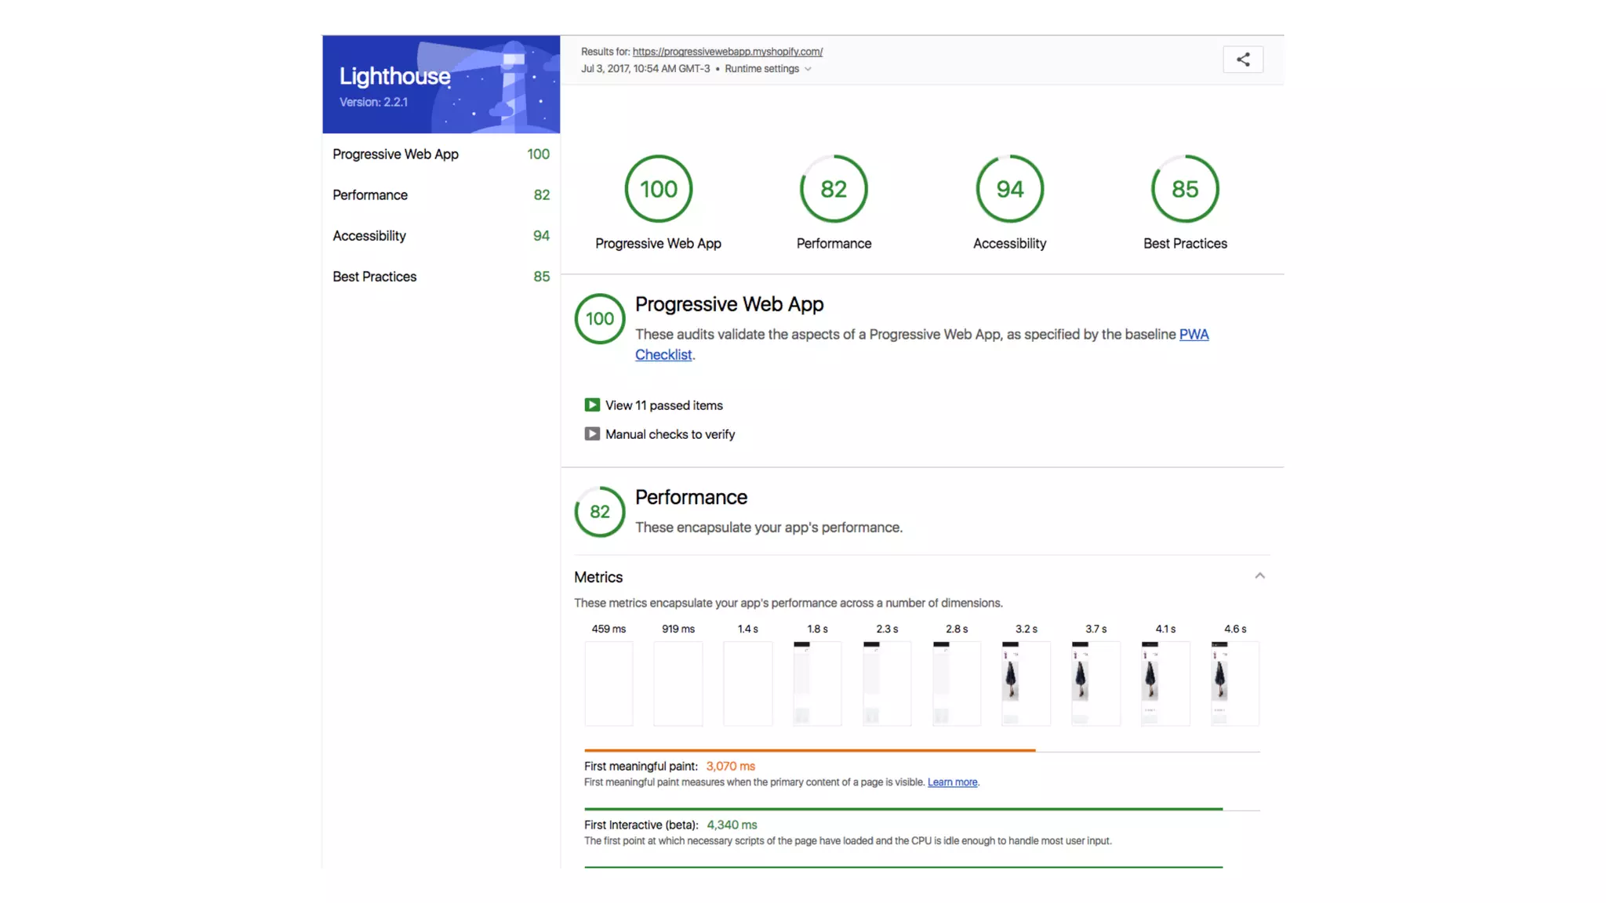Open the progressivewebapp.myshopify.com results link

(x=727, y=52)
